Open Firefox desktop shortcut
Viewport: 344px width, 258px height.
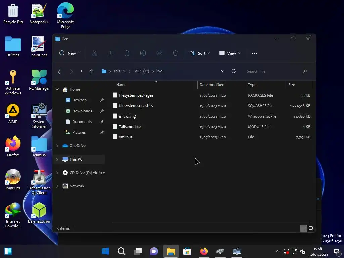pyautogui.click(x=13, y=146)
